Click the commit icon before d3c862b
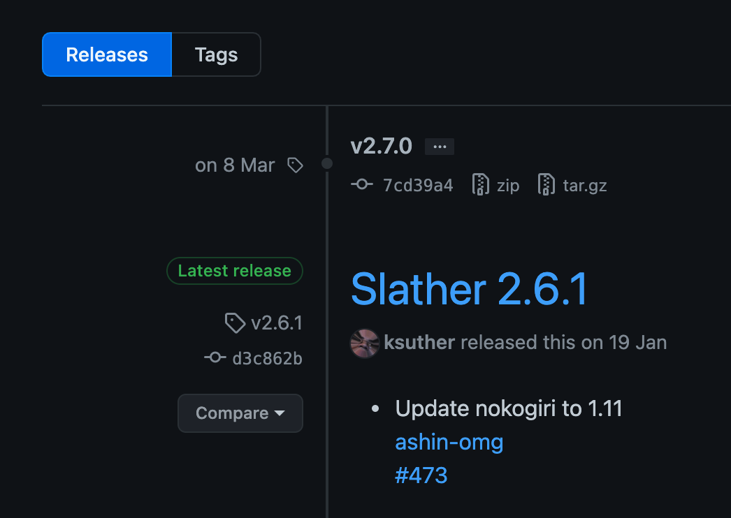Screen dimensions: 731x518 [215, 357]
